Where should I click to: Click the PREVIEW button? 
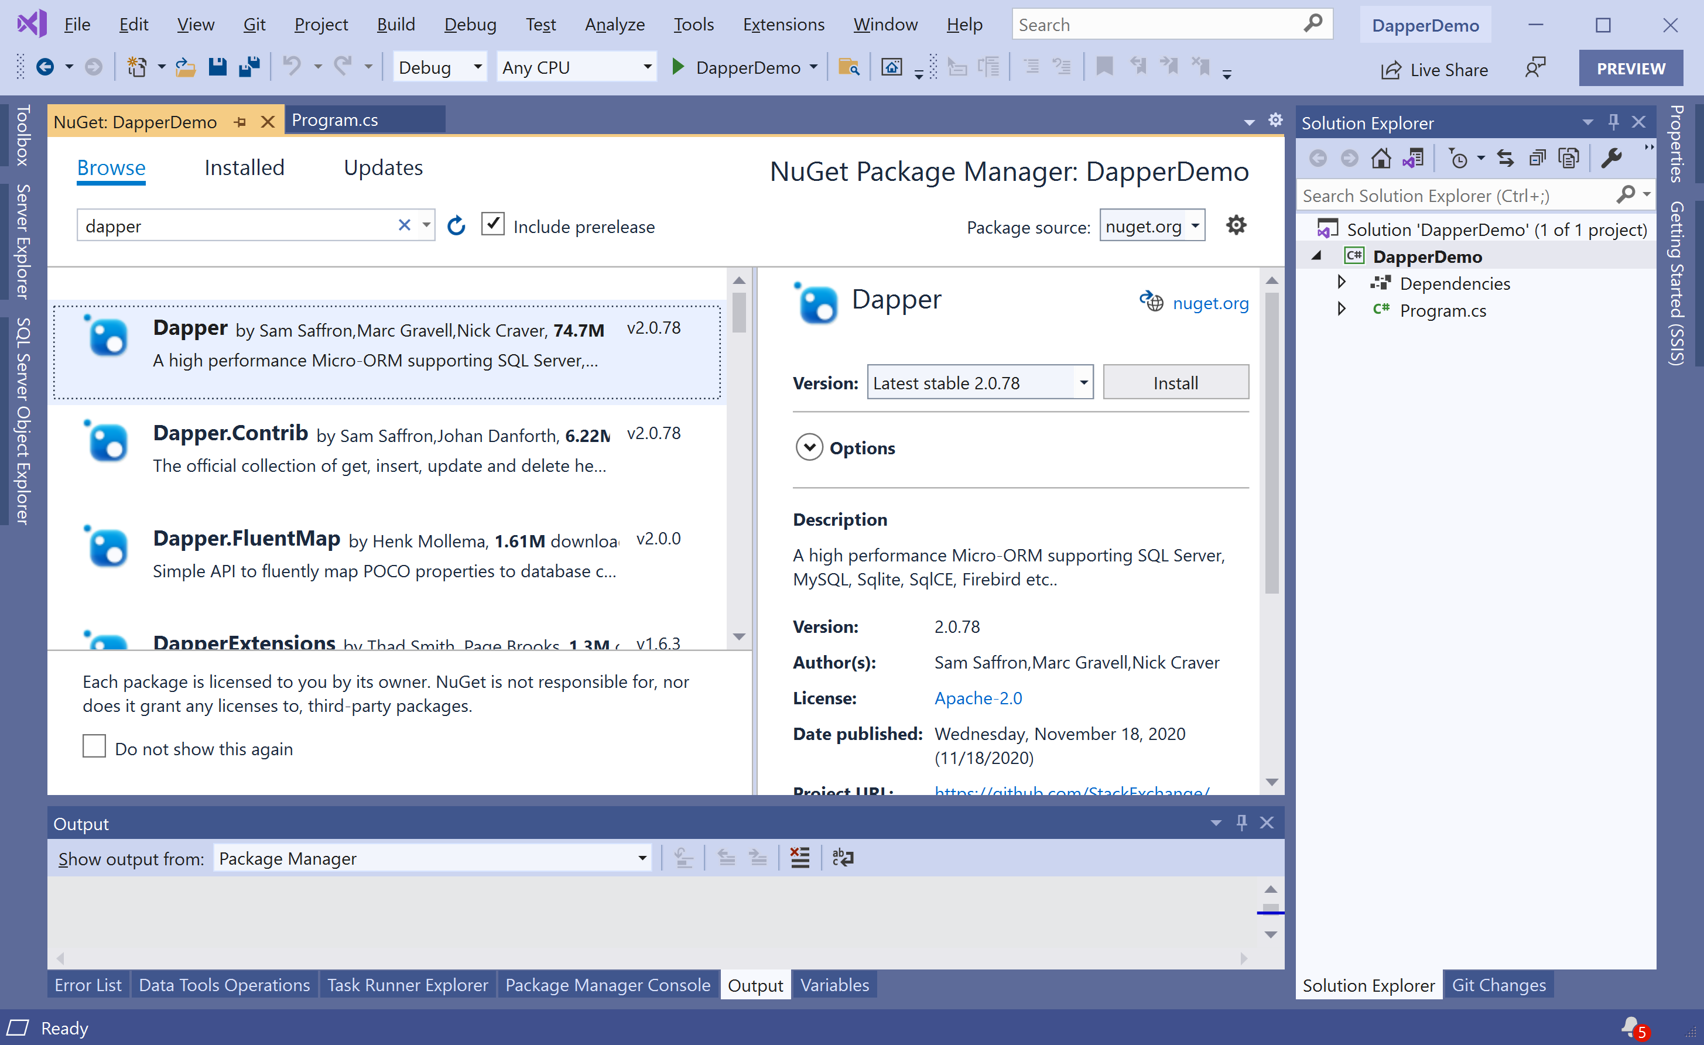pos(1631,68)
